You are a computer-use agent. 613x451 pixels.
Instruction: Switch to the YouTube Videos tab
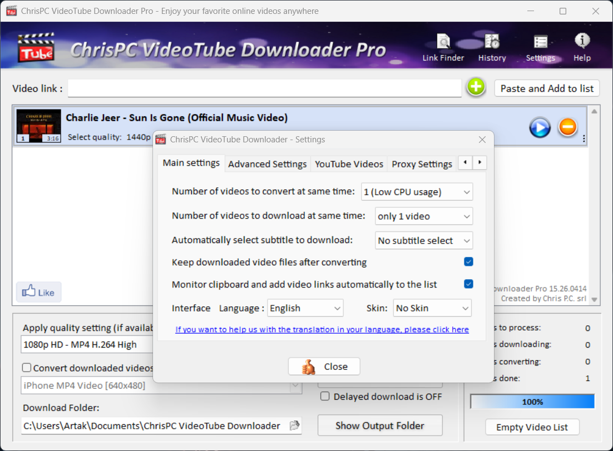point(349,164)
